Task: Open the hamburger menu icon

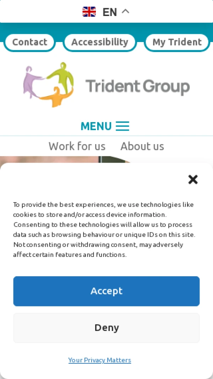Action: point(122,126)
